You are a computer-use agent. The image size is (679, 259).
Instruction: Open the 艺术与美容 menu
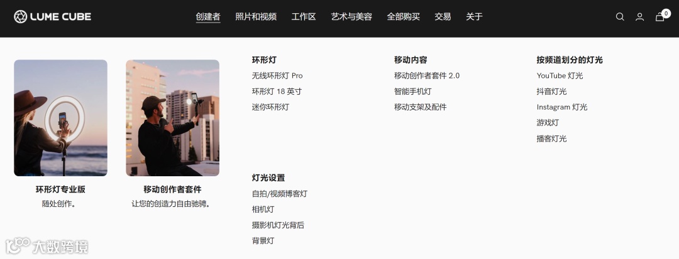(x=351, y=17)
